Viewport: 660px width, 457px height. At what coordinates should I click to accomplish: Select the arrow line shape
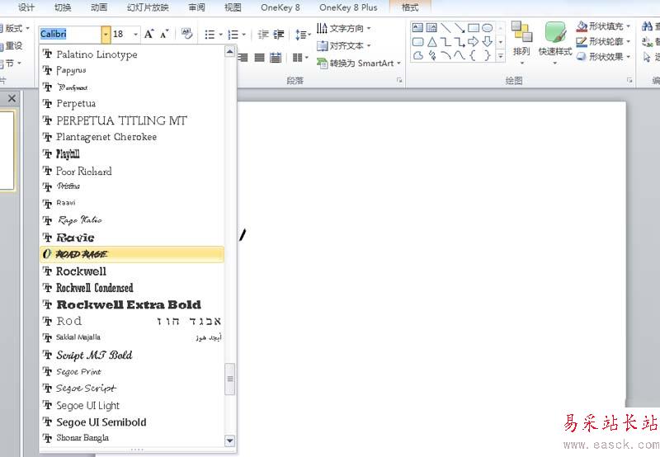click(x=460, y=28)
